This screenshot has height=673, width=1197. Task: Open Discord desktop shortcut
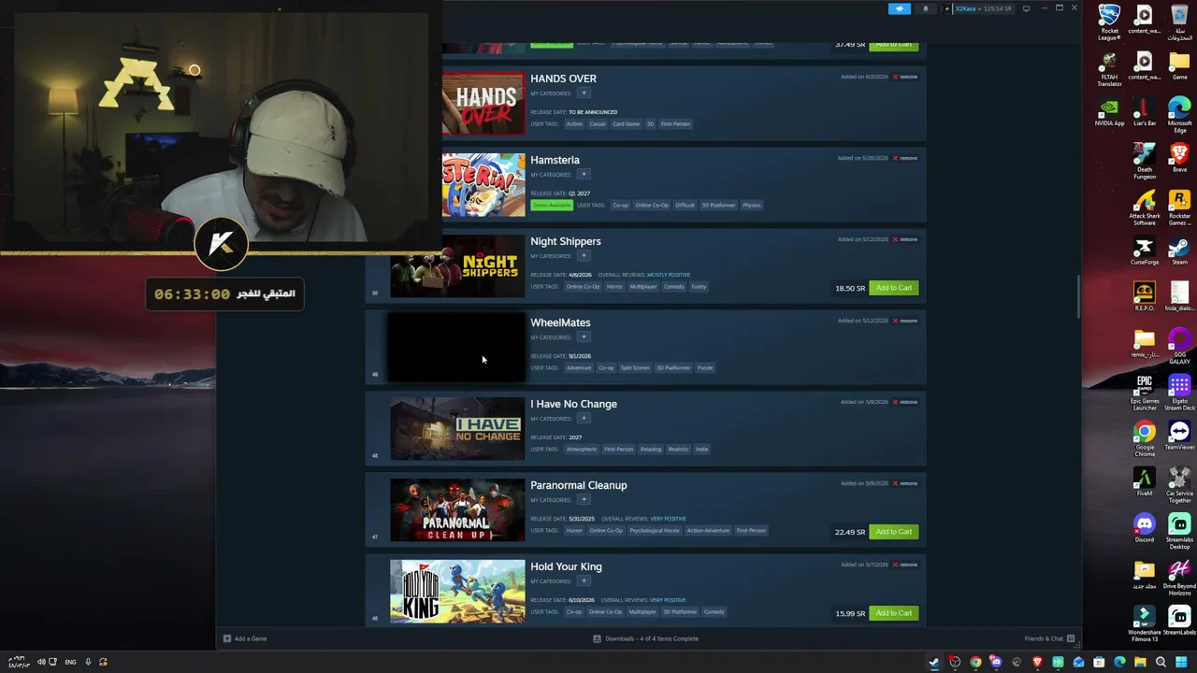point(1145,528)
